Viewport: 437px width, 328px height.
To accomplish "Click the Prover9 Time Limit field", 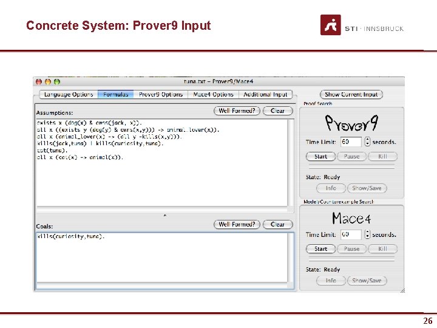I will 351,142.
